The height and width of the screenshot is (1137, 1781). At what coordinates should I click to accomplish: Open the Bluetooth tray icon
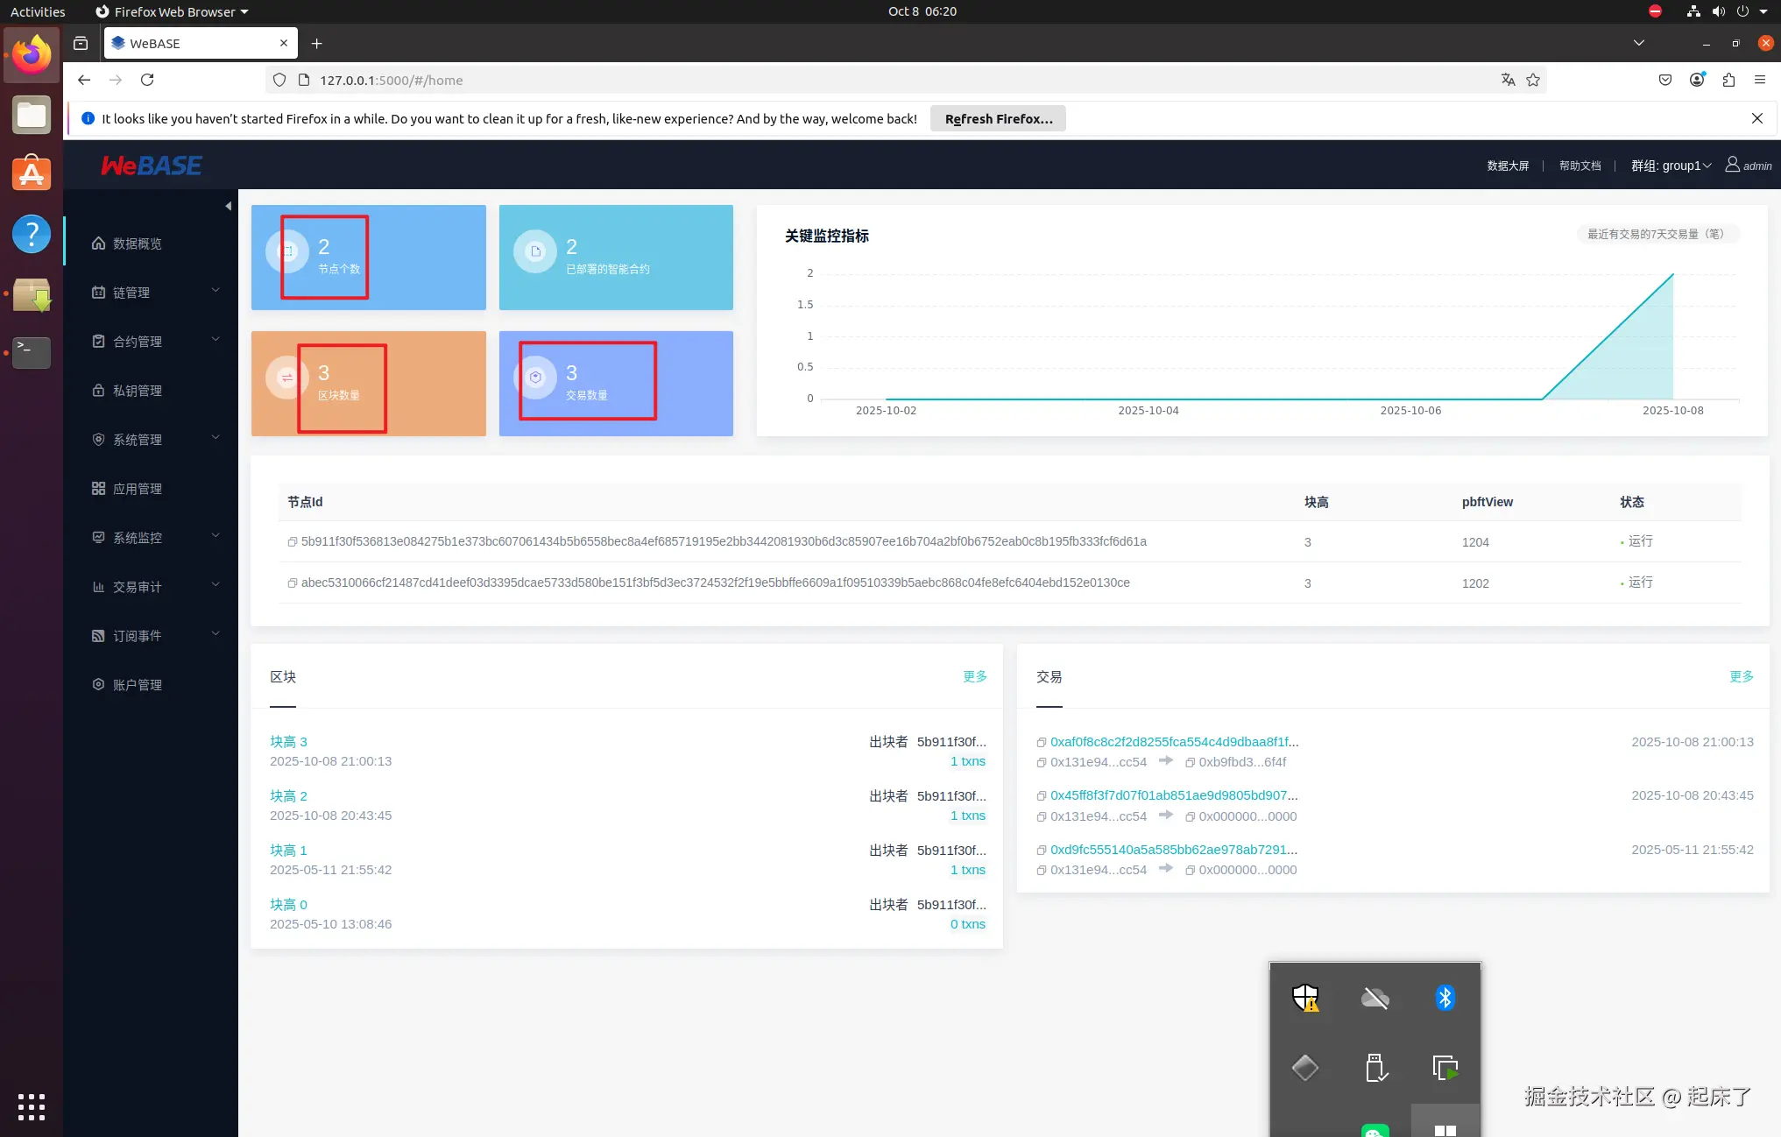pyautogui.click(x=1445, y=998)
